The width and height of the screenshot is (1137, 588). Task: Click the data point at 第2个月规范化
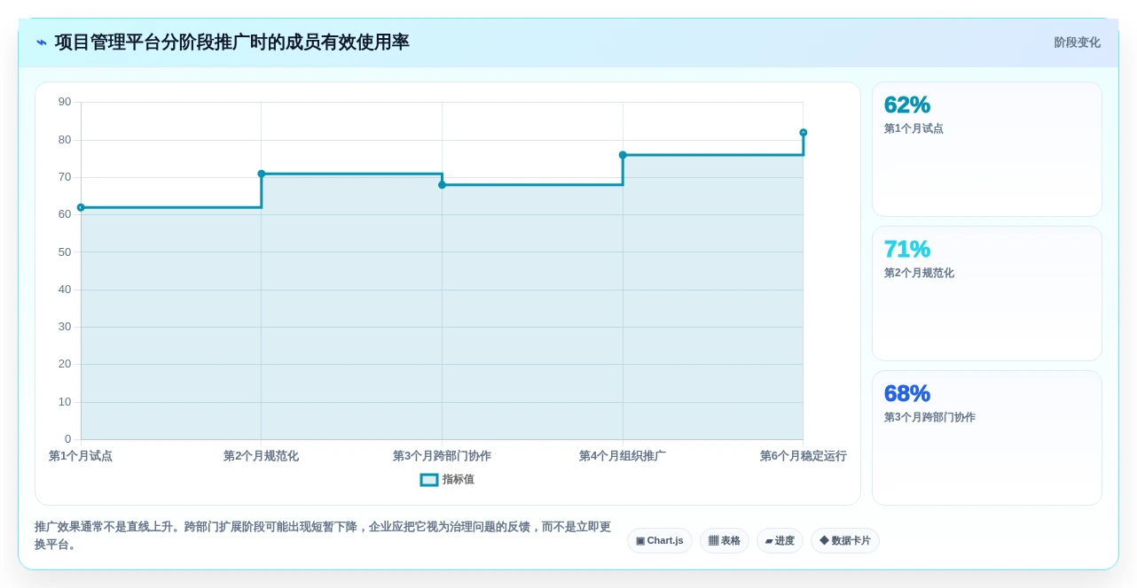point(262,174)
